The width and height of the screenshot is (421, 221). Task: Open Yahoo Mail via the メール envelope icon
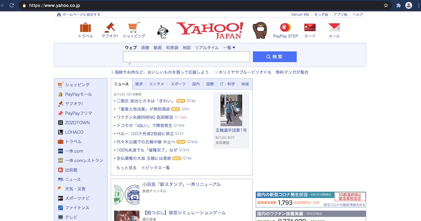(334, 27)
